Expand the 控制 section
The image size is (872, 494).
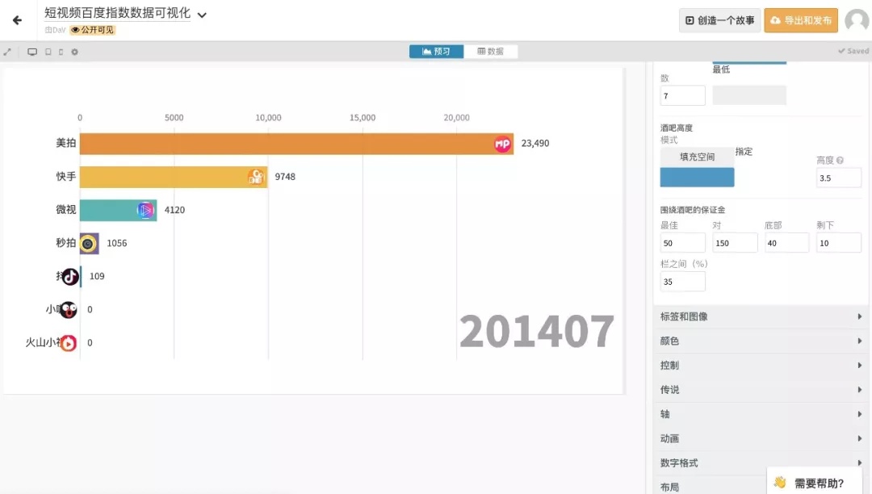pyautogui.click(x=761, y=365)
